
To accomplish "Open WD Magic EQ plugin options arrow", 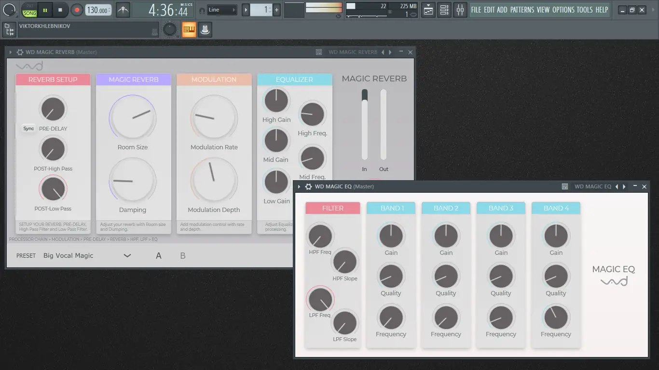I will click(x=299, y=186).
